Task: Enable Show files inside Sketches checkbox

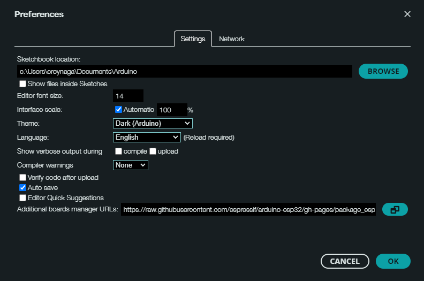Action: coord(22,84)
